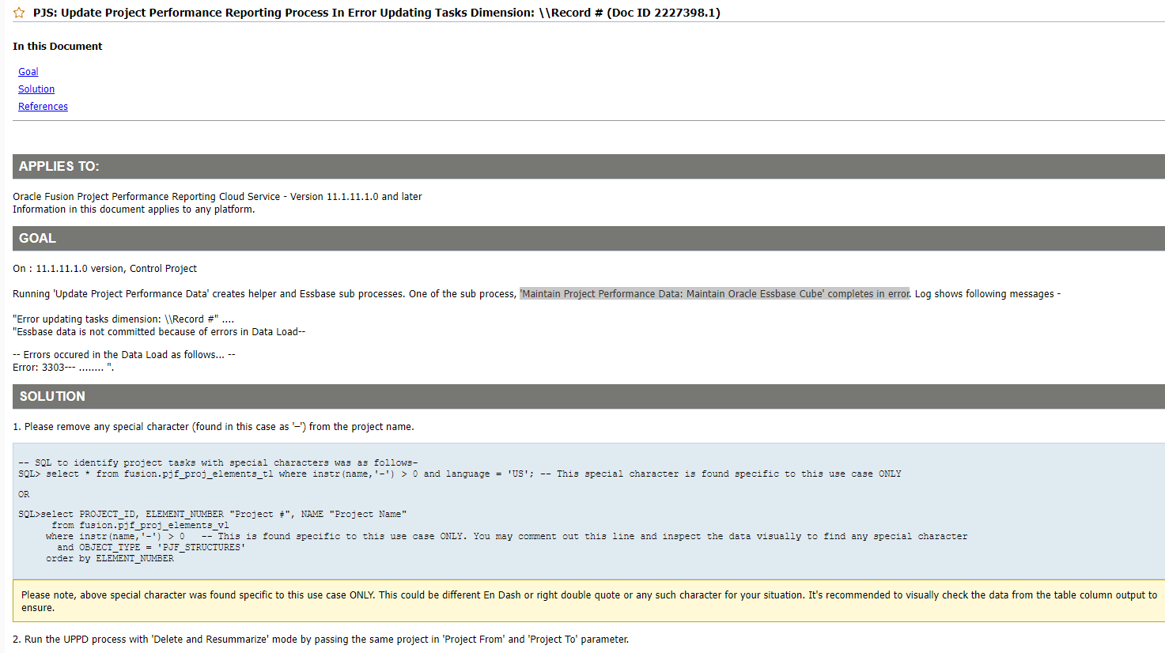Select the 'where instr(name' SQL line

[x=506, y=536]
